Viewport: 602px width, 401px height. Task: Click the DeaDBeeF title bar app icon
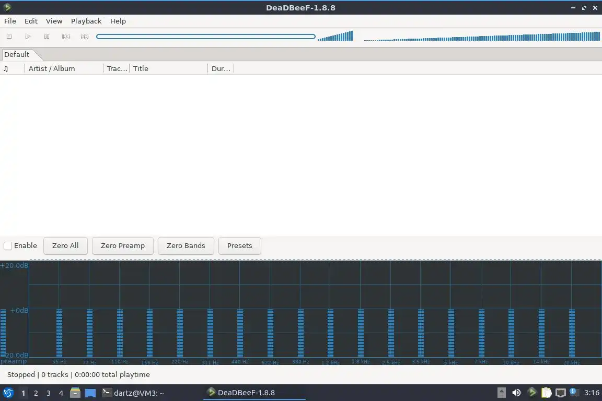coord(7,7)
